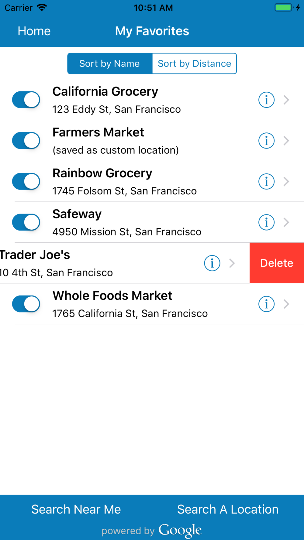View Safeway info details icon

(266, 222)
